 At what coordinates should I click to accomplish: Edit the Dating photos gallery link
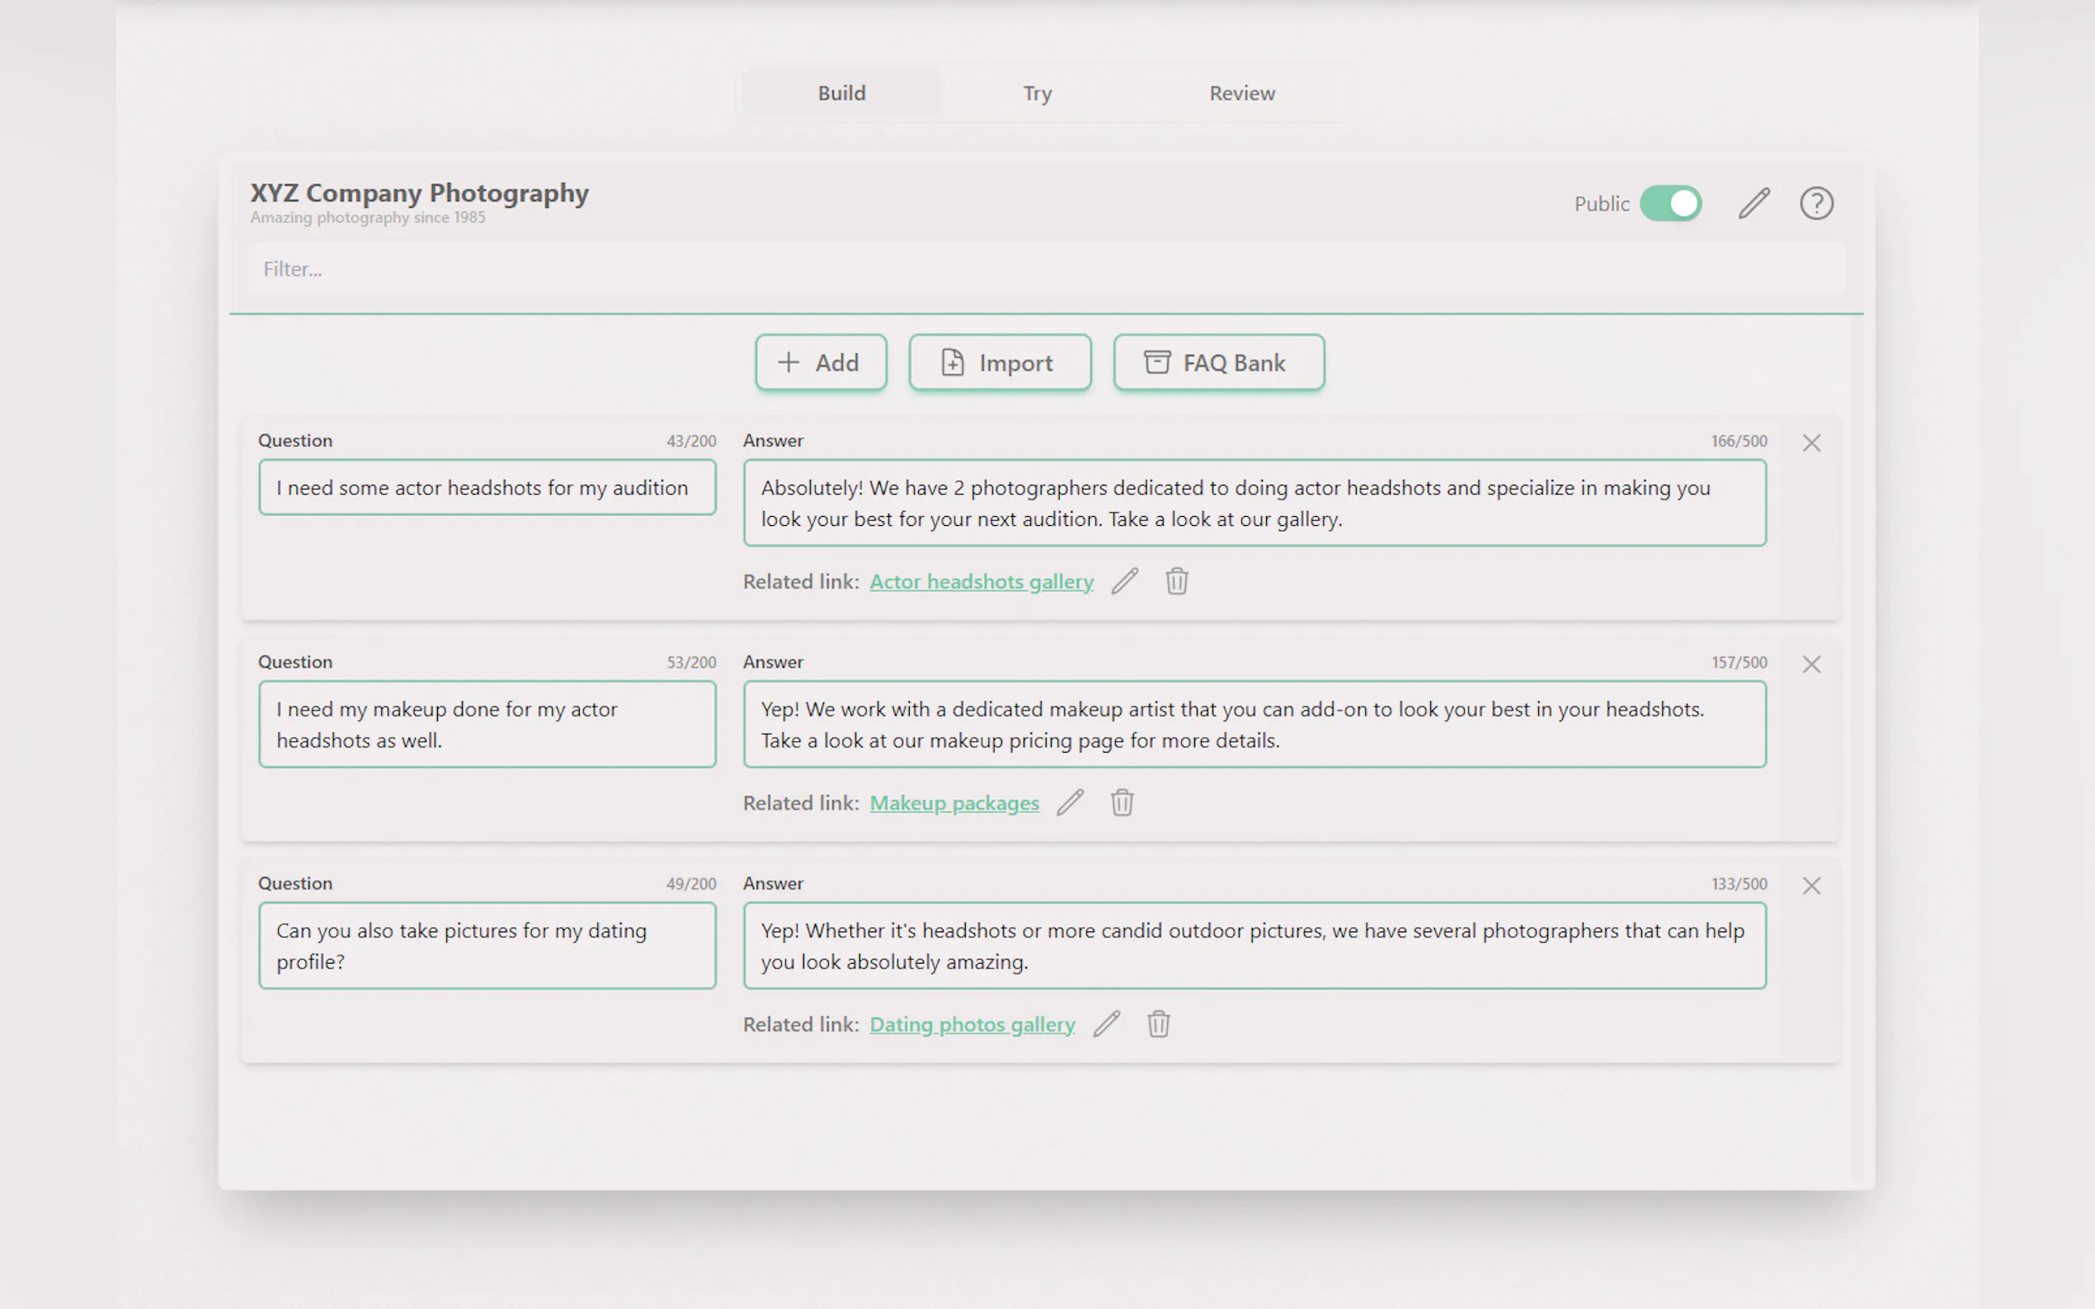1106,1024
